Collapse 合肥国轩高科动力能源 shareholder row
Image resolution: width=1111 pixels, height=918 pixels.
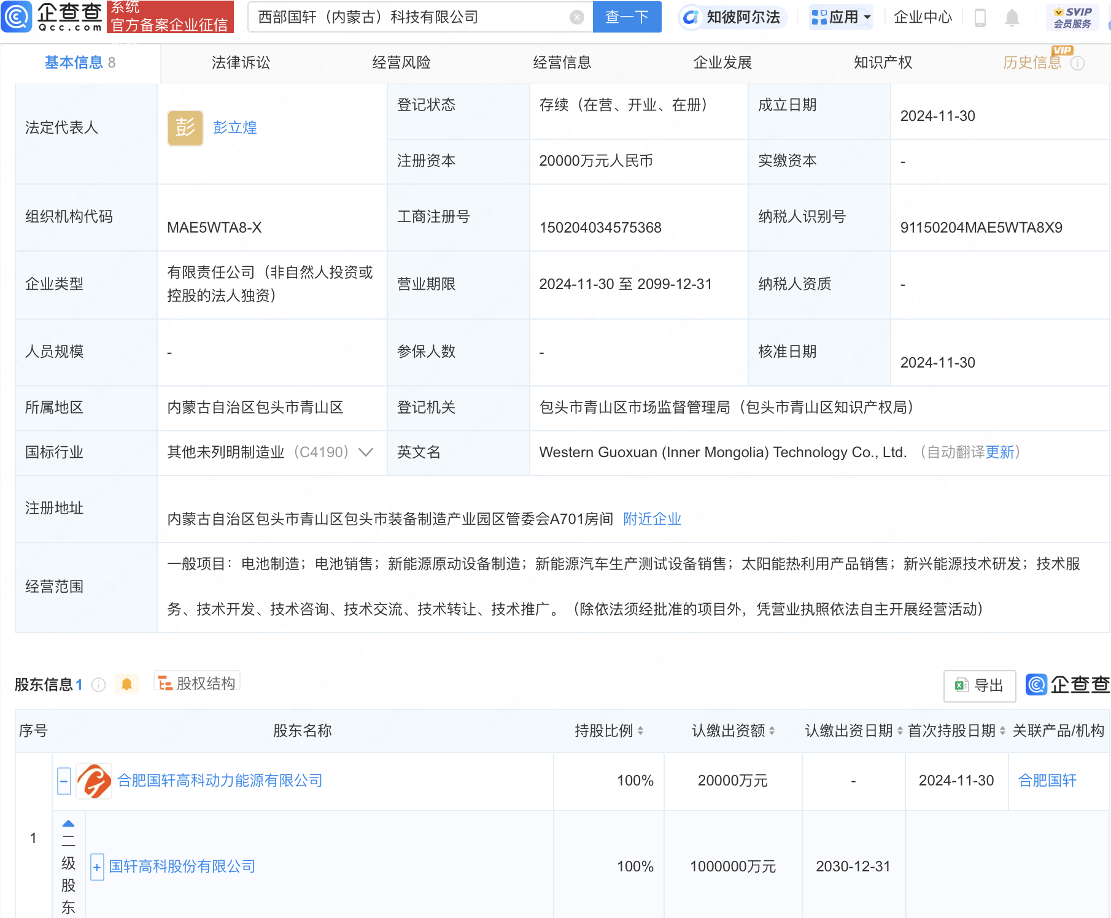pyautogui.click(x=64, y=781)
